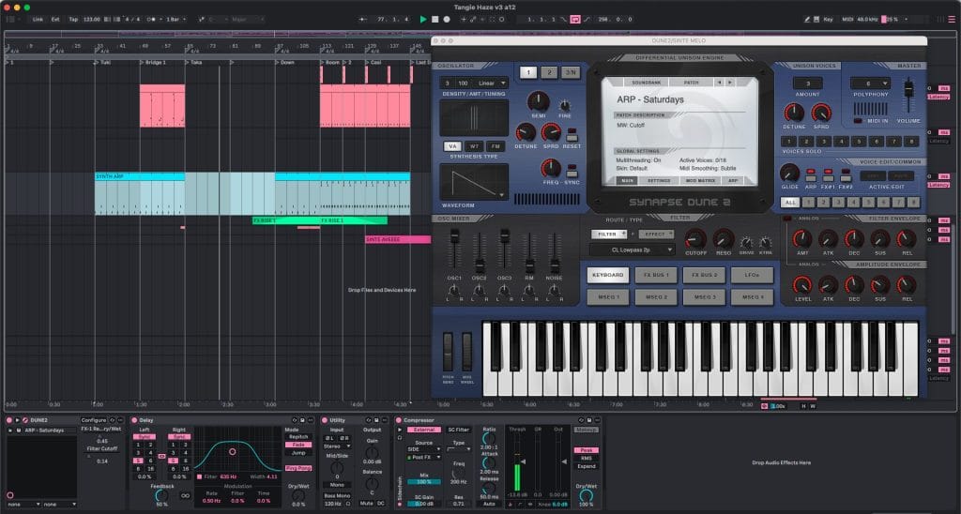Open the CL Lowpass filter type dropdown

point(632,249)
